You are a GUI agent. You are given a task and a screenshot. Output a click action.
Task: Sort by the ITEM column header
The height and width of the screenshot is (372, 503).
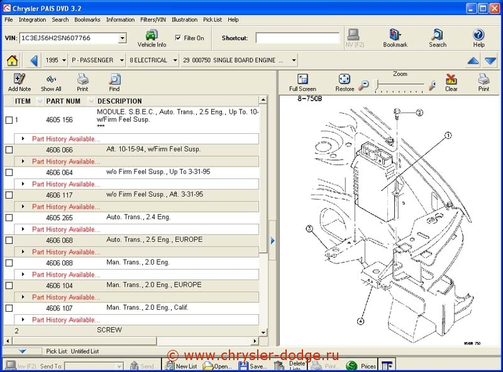tap(23, 101)
